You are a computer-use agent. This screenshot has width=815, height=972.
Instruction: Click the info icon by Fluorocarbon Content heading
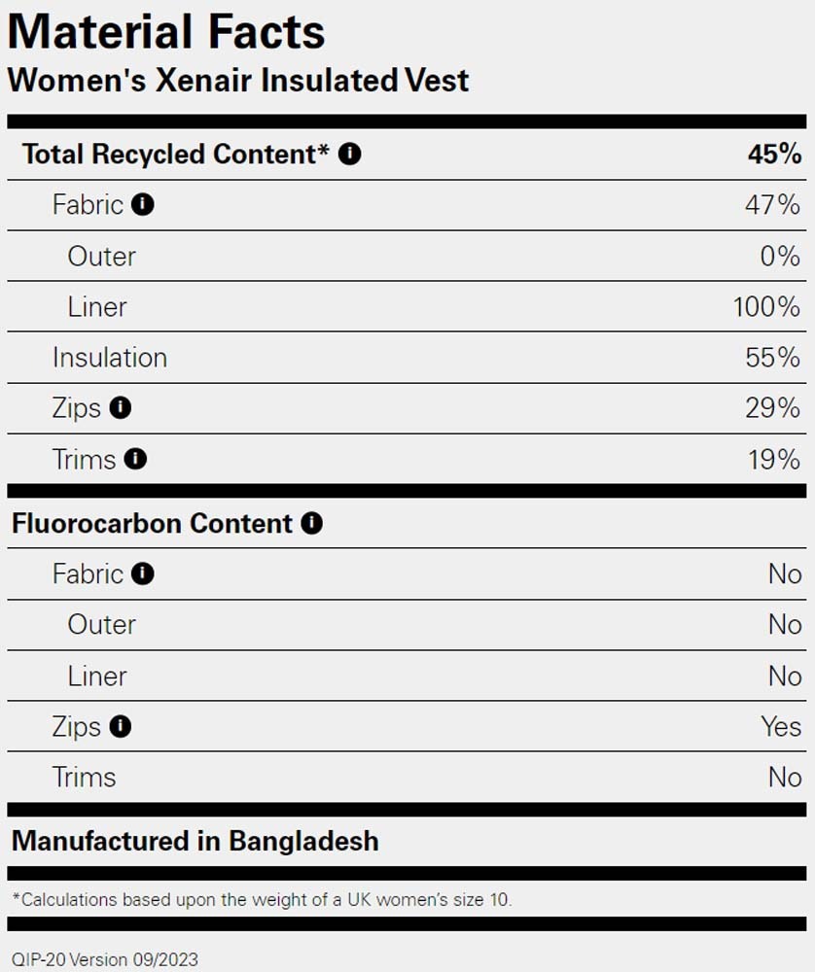(311, 523)
